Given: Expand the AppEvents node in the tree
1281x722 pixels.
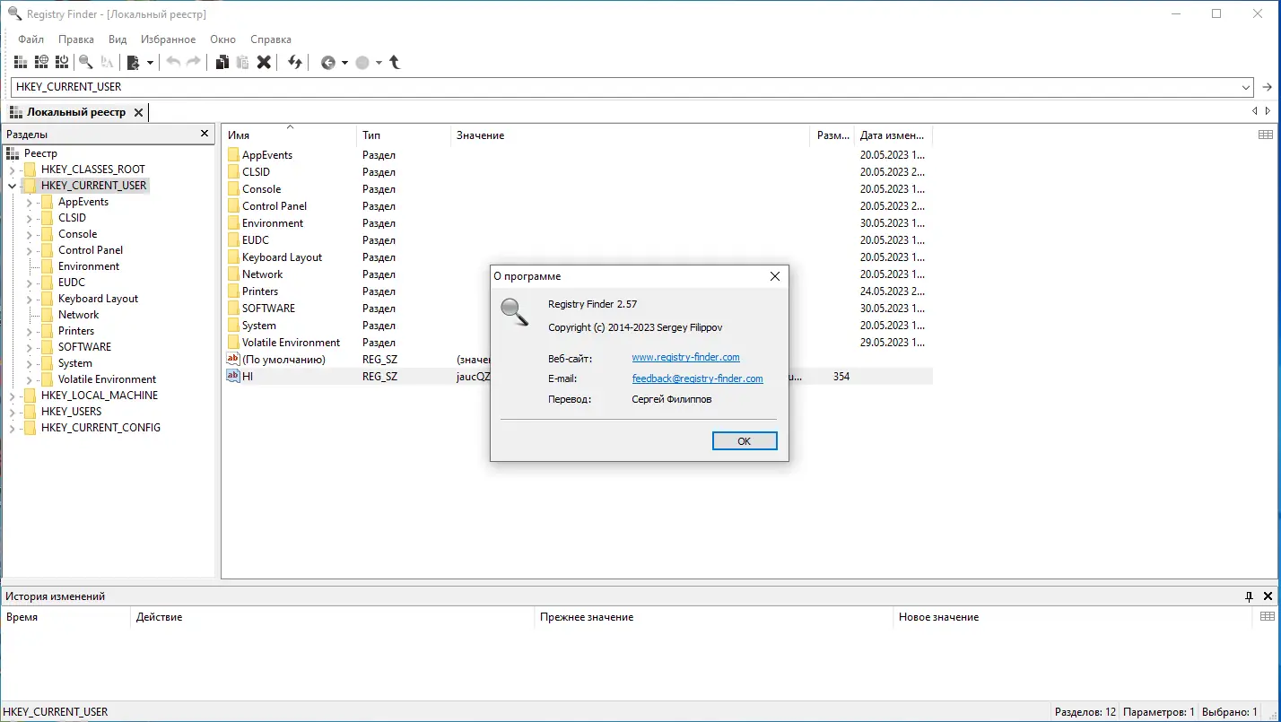Looking at the screenshot, I should tap(29, 202).
